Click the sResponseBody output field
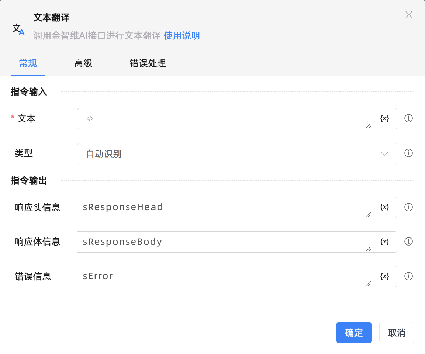The height and width of the screenshot is (354, 425). pyautogui.click(x=224, y=242)
